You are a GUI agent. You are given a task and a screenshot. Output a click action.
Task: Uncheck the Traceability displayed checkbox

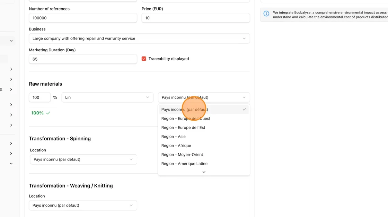(x=144, y=59)
